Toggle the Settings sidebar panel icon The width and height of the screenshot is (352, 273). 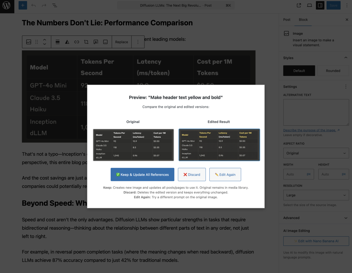pos(320,5)
